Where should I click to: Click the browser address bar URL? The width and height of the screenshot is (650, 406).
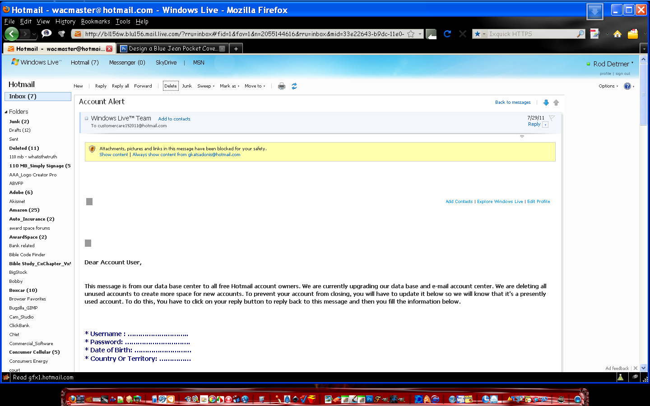point(244,34)
